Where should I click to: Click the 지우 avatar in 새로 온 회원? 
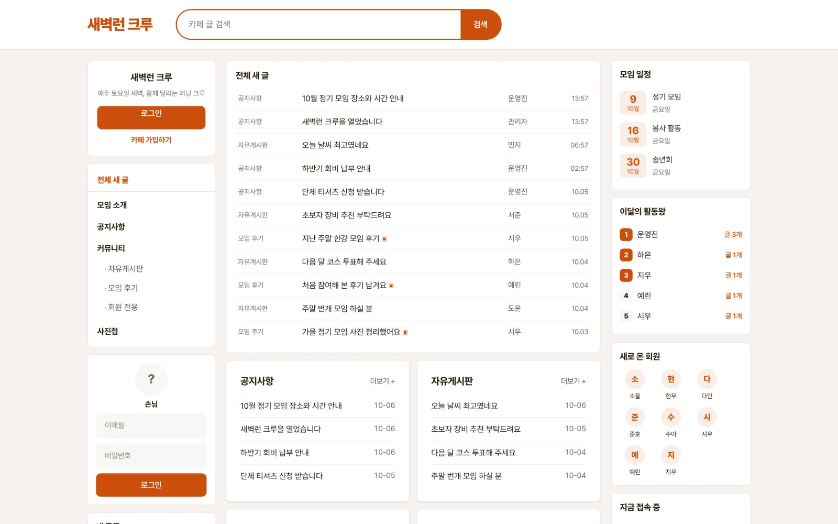point(671,455)
